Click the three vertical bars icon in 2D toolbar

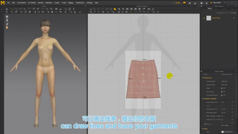click(149, 9)
